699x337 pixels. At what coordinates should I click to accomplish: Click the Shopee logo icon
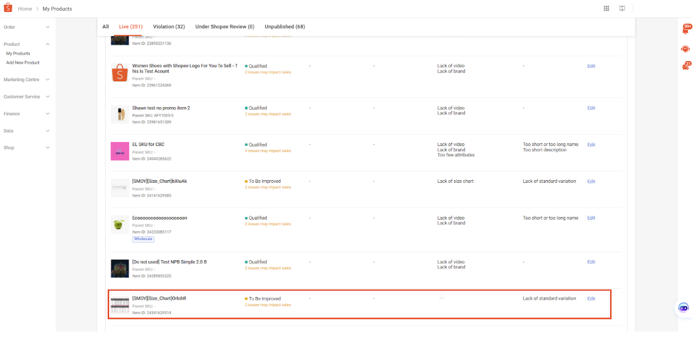(8, 8)
